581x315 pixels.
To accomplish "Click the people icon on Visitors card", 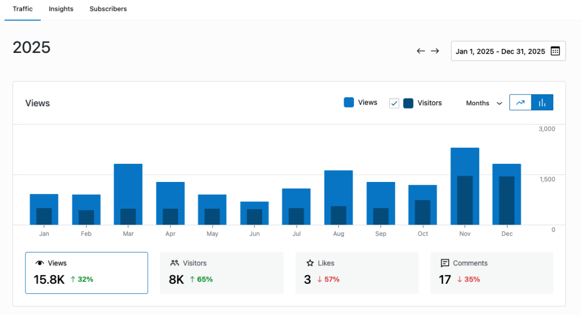I will pos(174,263).
